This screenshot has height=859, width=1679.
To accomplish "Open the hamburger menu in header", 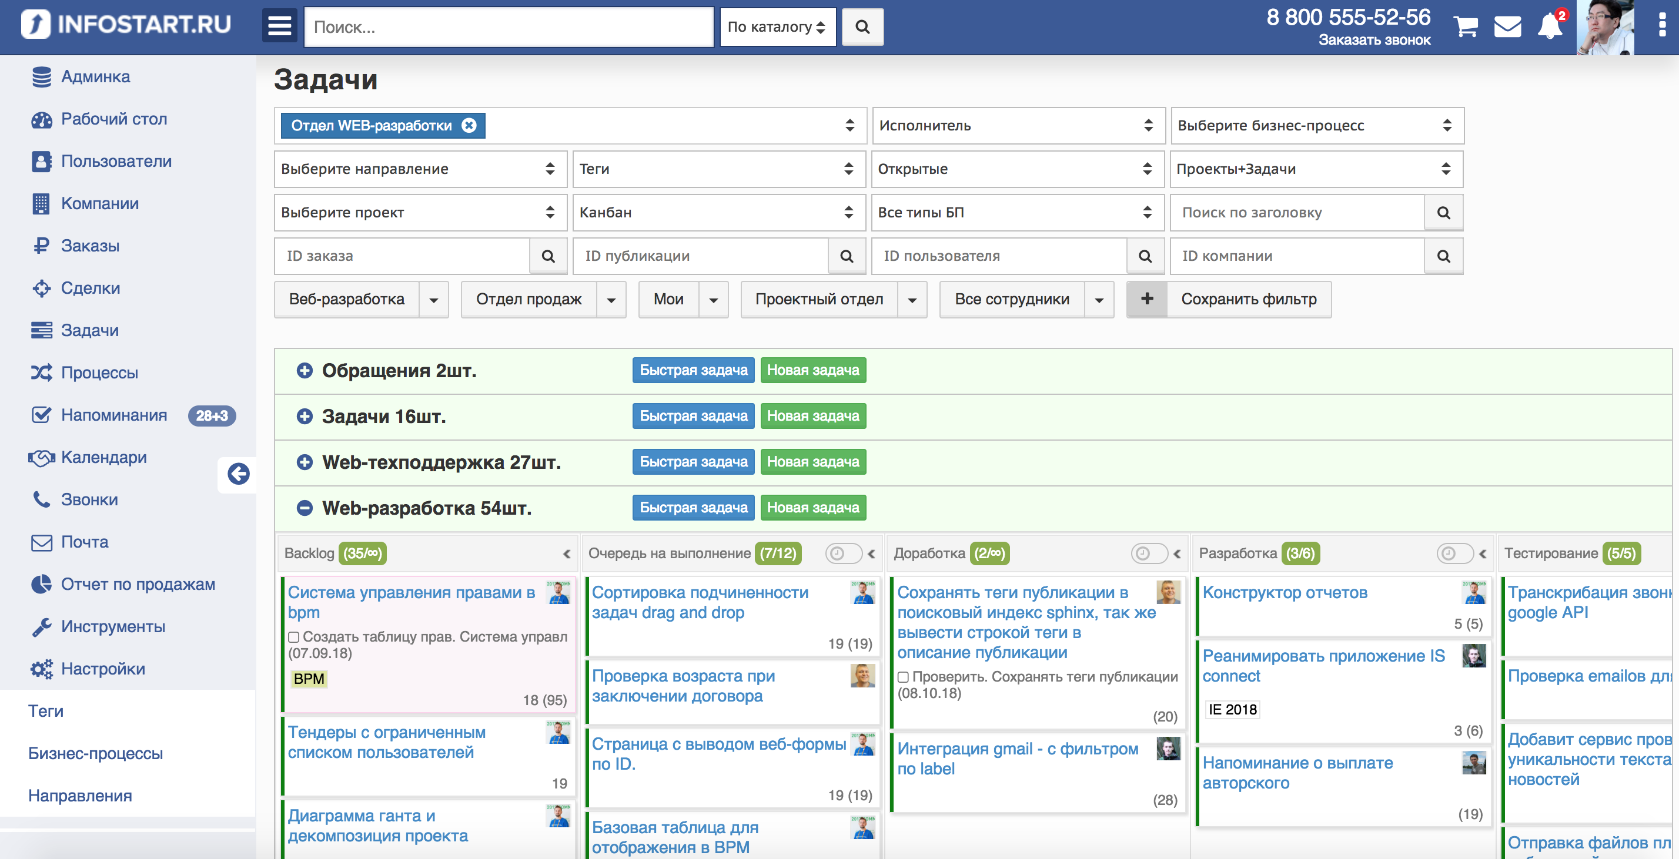I will pos(280,26).
